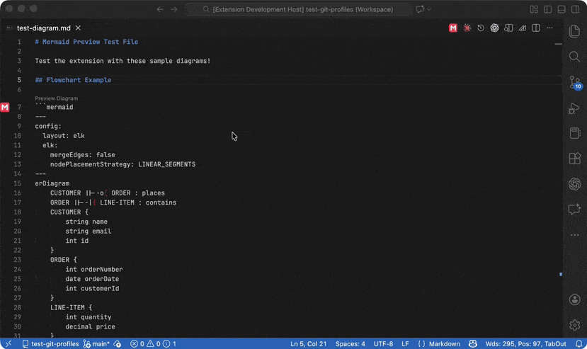Click the main* branch indicator
The image size is (587, 349).
[96, 344]
